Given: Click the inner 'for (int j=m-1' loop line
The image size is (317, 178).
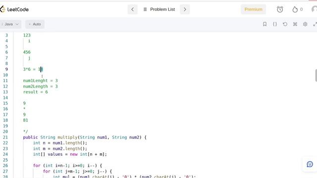Looking at the screenshot, I should 77,171.
